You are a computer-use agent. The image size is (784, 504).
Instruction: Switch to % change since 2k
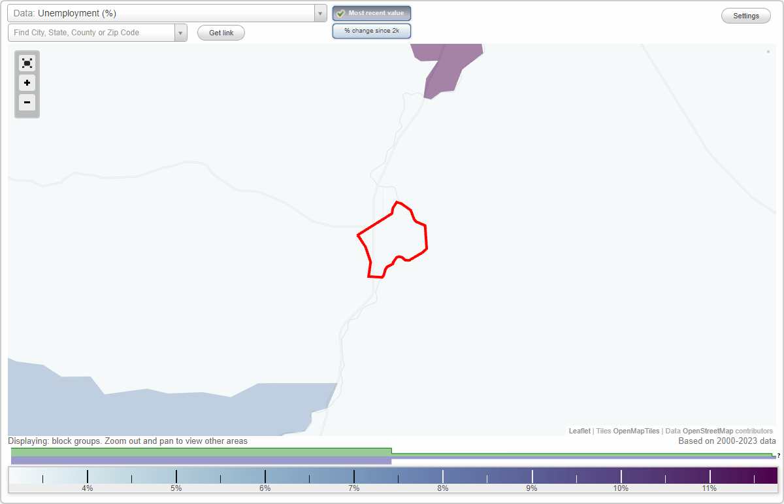tap(372, 31)
